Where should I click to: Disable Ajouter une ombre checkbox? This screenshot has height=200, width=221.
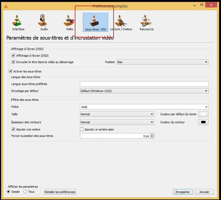coord(13,129)
